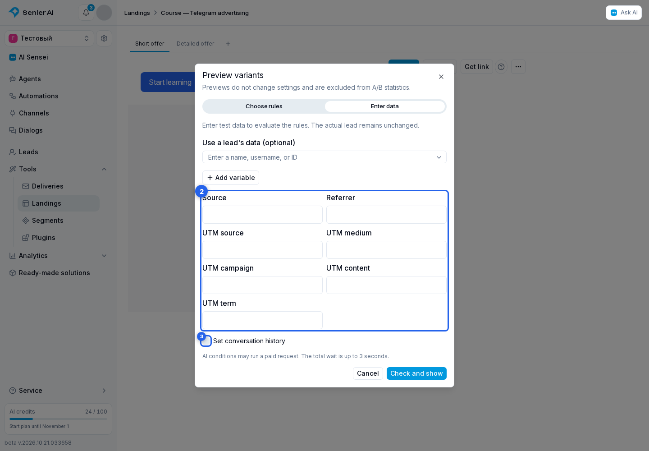Open the more options ellipsis menu

point(518,67)
